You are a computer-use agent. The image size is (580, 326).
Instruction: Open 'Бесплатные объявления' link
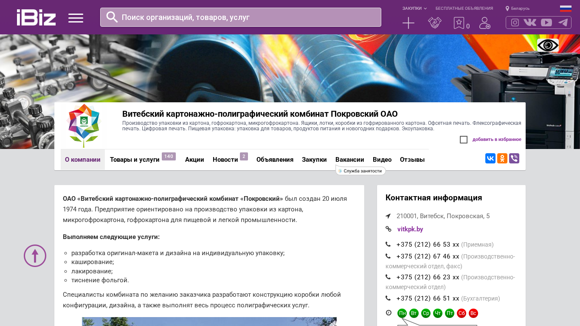pos(464,8)
